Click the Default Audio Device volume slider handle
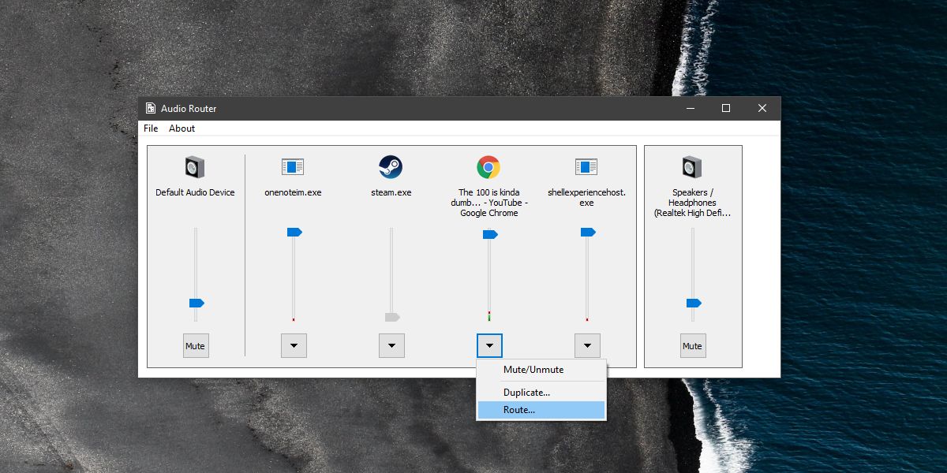 pyautogui.click(x=197, y=303)
